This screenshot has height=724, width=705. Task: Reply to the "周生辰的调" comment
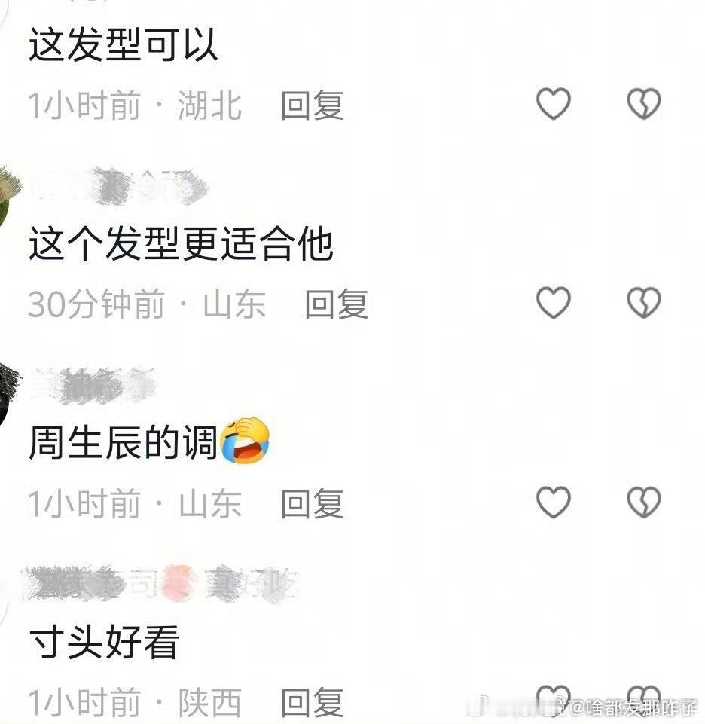pos(313,503)
